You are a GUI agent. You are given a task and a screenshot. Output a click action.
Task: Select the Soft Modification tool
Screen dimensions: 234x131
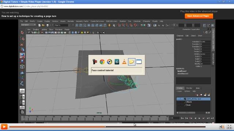click(22, 73)
